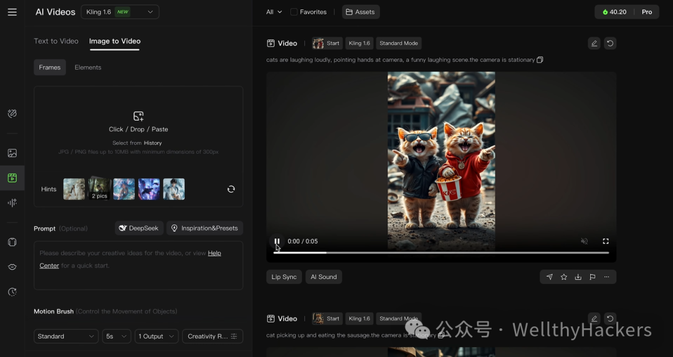Image resolution: width=673 pixels, height=357 pixels.
Task: Unmute the video player
Action: [x=584, y=241]
